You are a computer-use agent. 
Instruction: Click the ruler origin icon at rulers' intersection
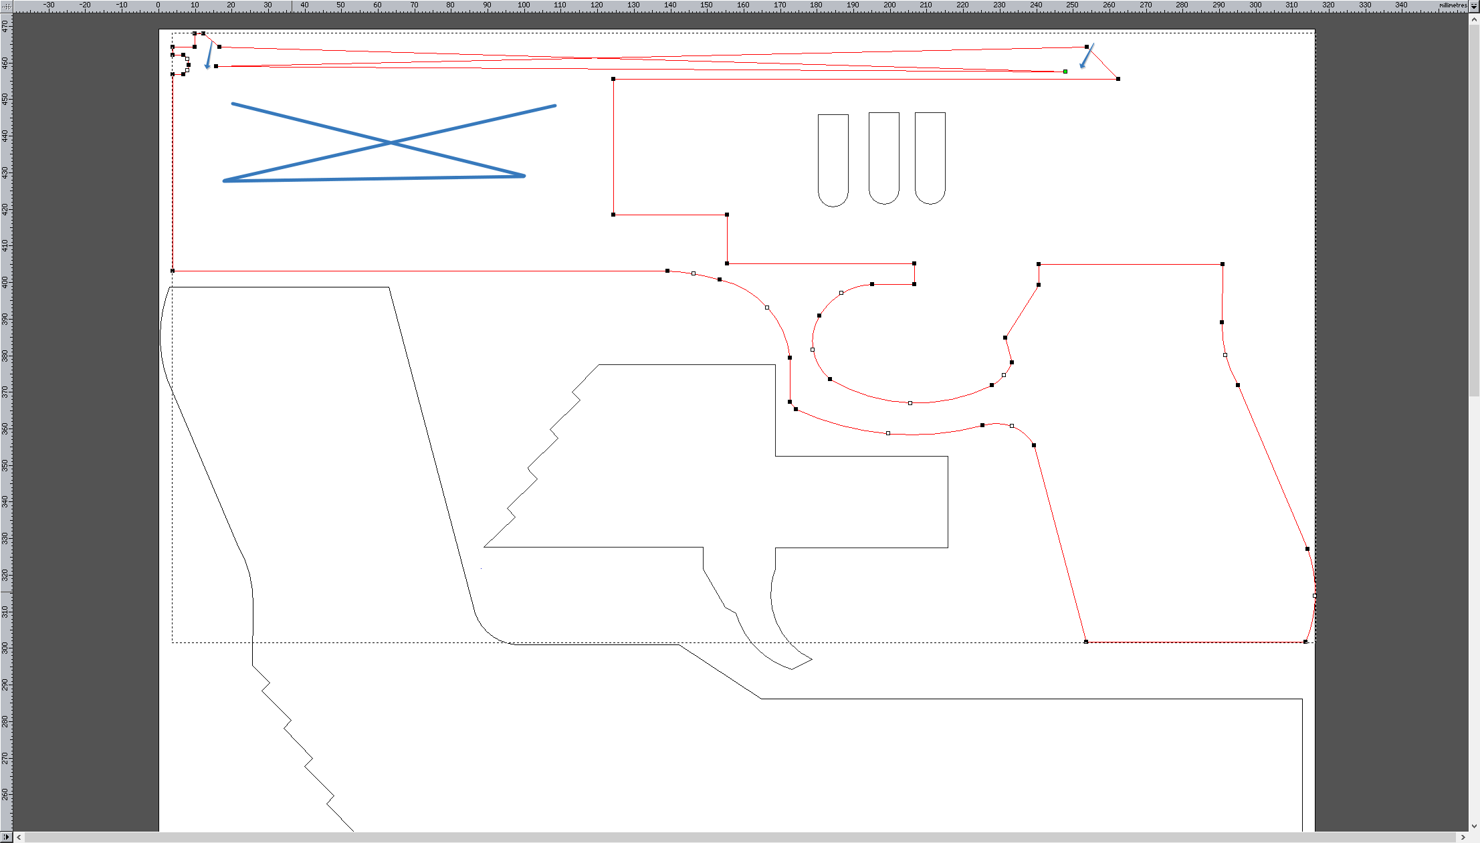(6, 5)
